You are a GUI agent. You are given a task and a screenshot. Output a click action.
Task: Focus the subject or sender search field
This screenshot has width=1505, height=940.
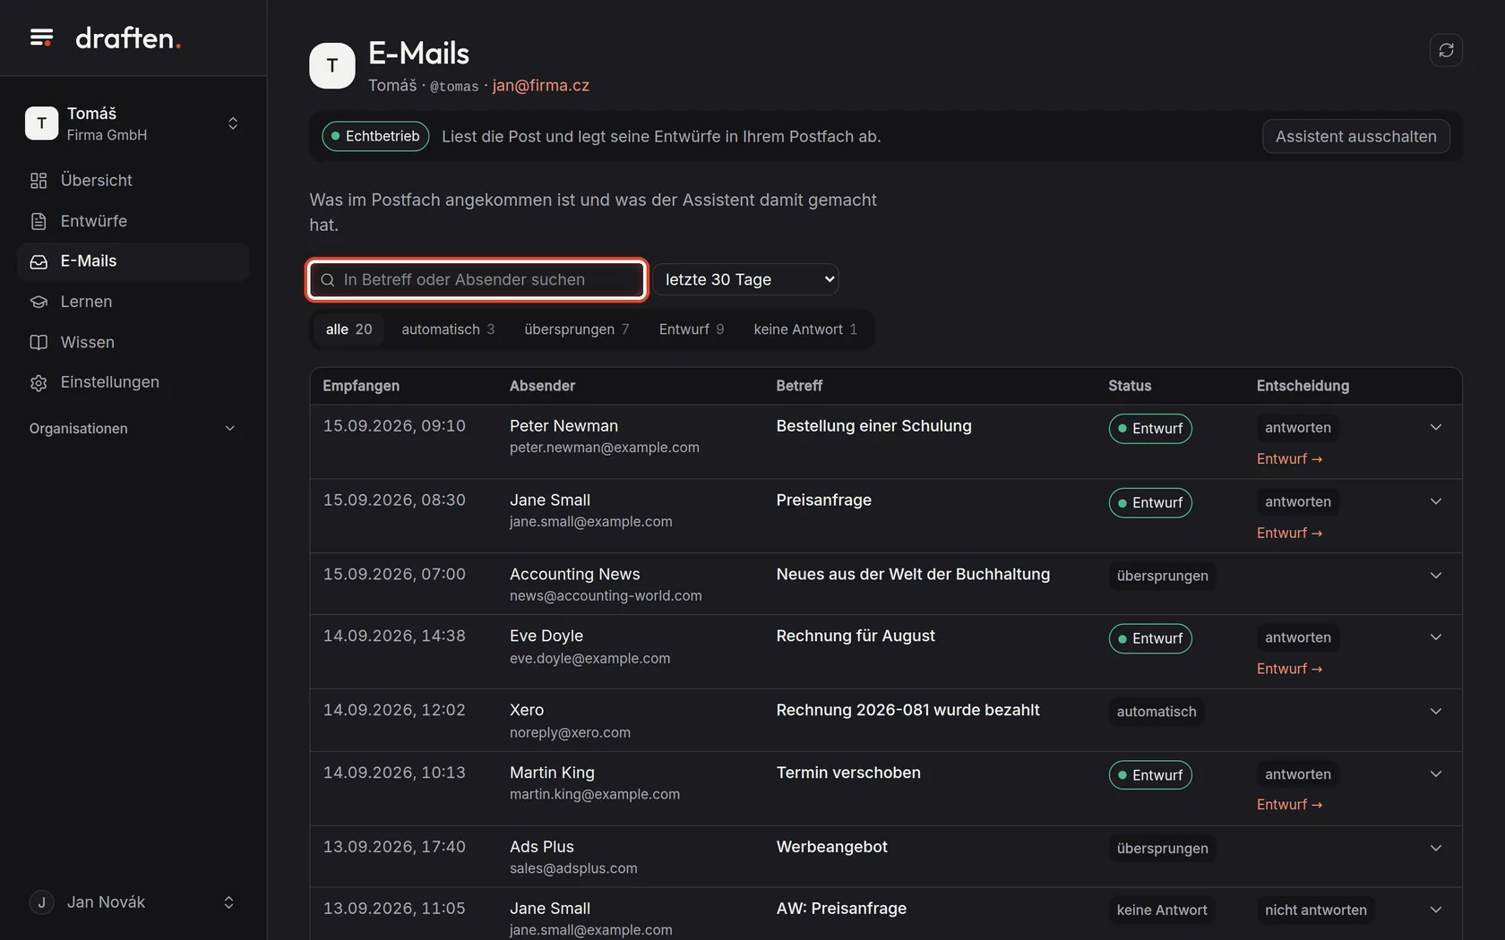point(477,279)
